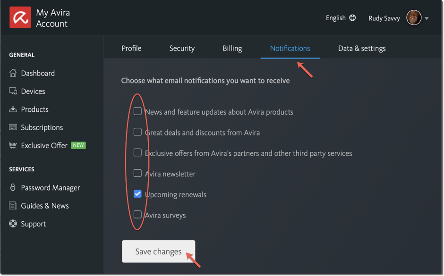The width and height of the screenshot is (444, 276).
Task: Click the Avira logo icon
Action: point(20,18)
